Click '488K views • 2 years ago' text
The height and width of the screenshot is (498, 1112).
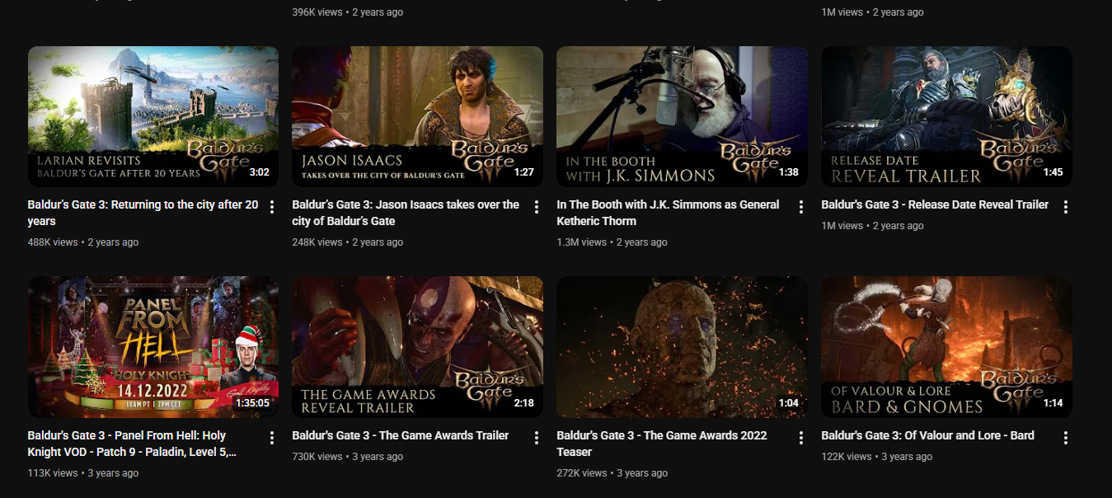pyautogui.click(x=83, y=242)
